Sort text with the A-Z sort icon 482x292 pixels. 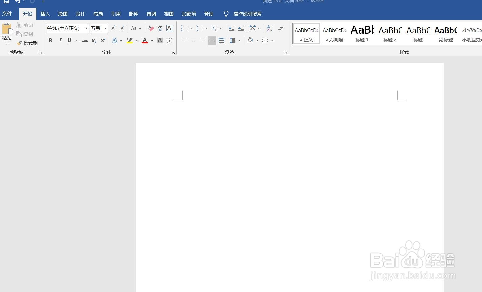(270, 28)
